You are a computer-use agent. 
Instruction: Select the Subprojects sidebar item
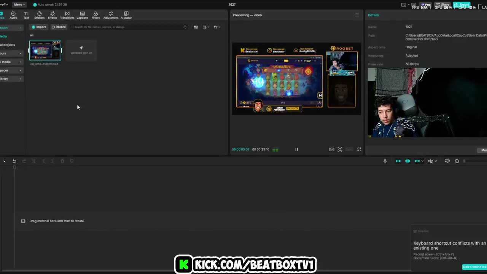point(8,45)
